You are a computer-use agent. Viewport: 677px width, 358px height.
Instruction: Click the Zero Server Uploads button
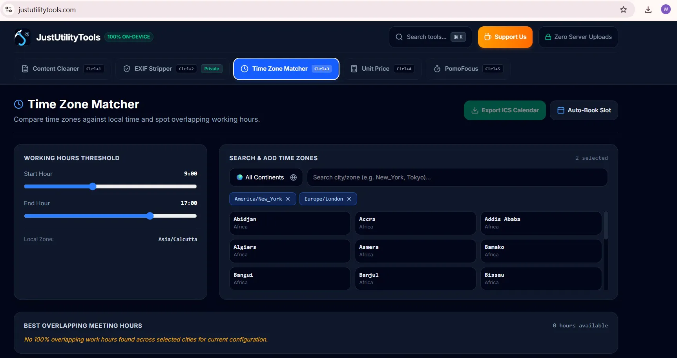click(578, 37)
